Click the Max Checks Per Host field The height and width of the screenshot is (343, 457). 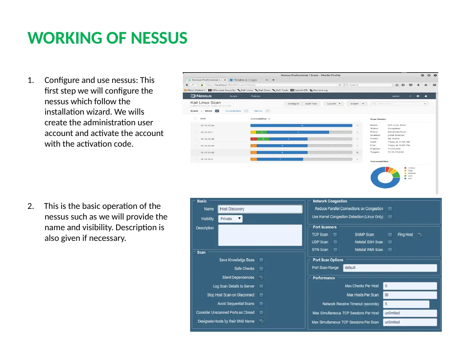410,286
